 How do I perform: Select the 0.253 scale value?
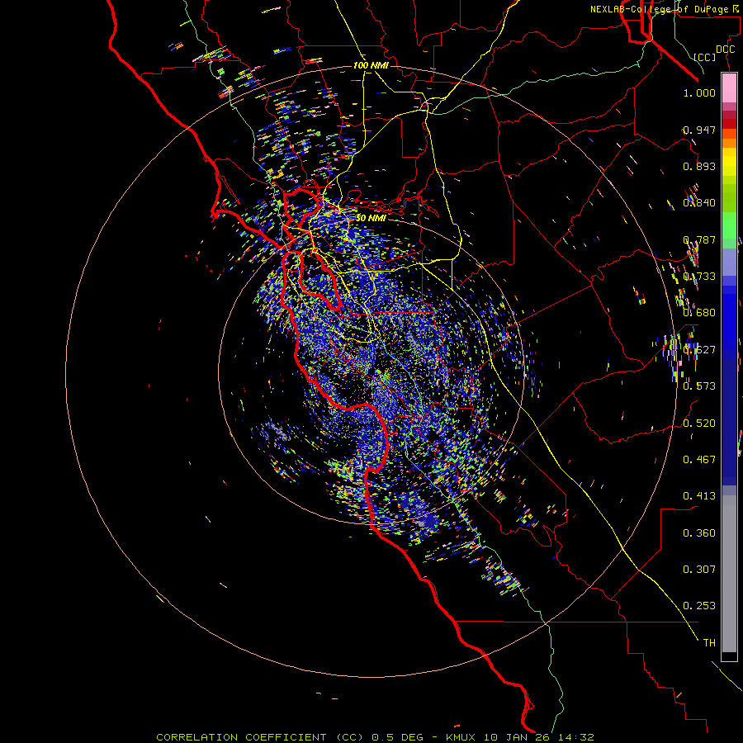coord(699,606)
